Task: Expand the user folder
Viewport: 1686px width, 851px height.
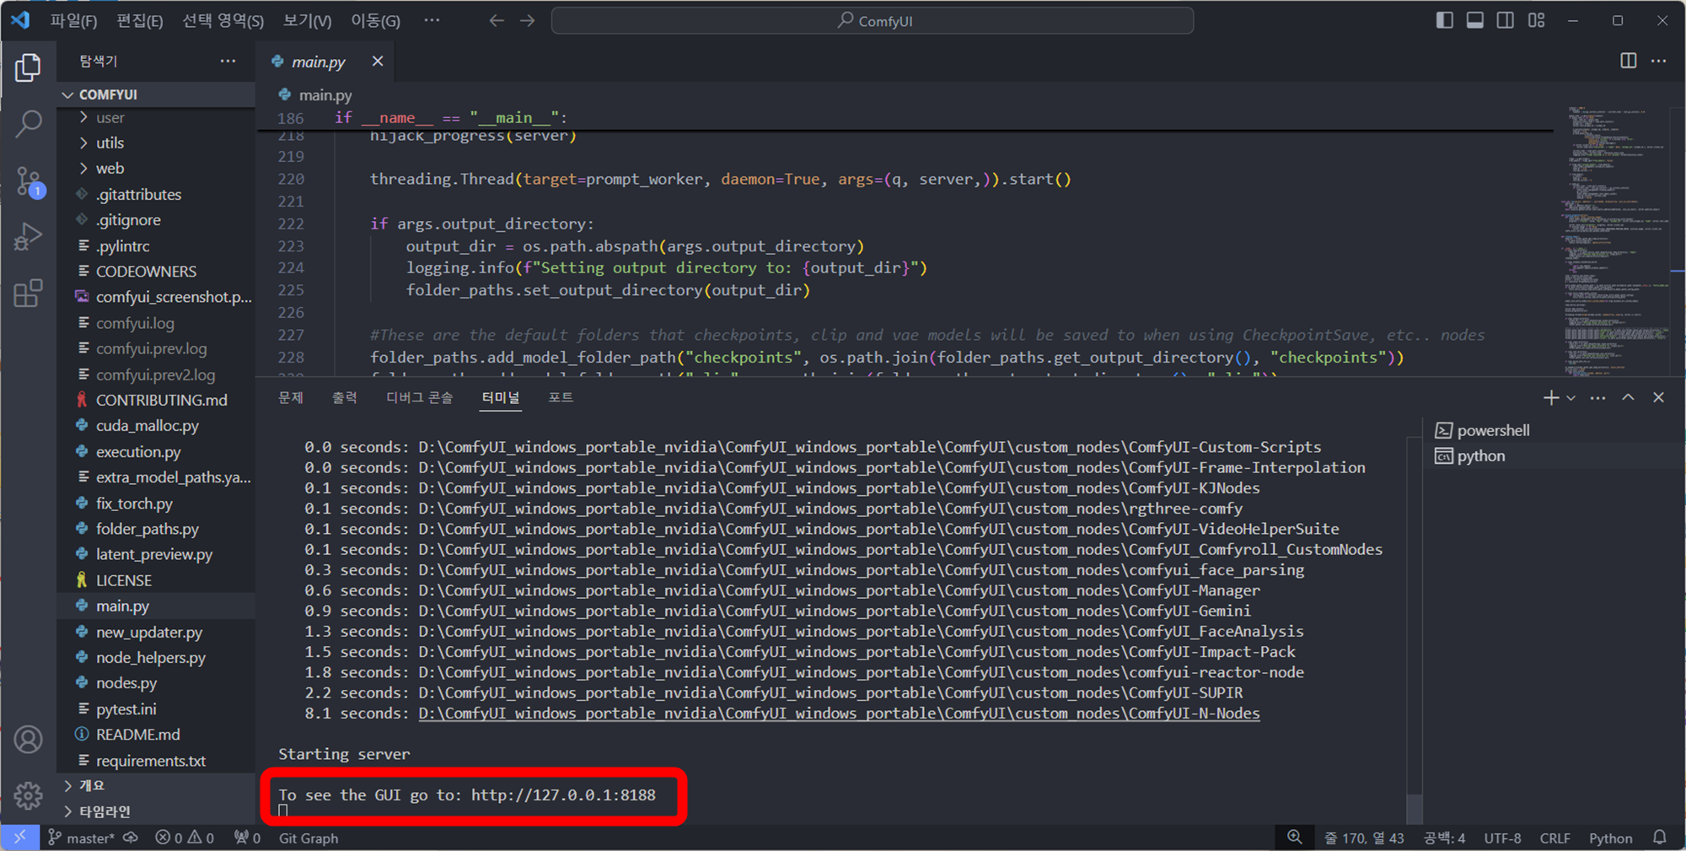Action: pyautogui.click(x=156, y=117)
